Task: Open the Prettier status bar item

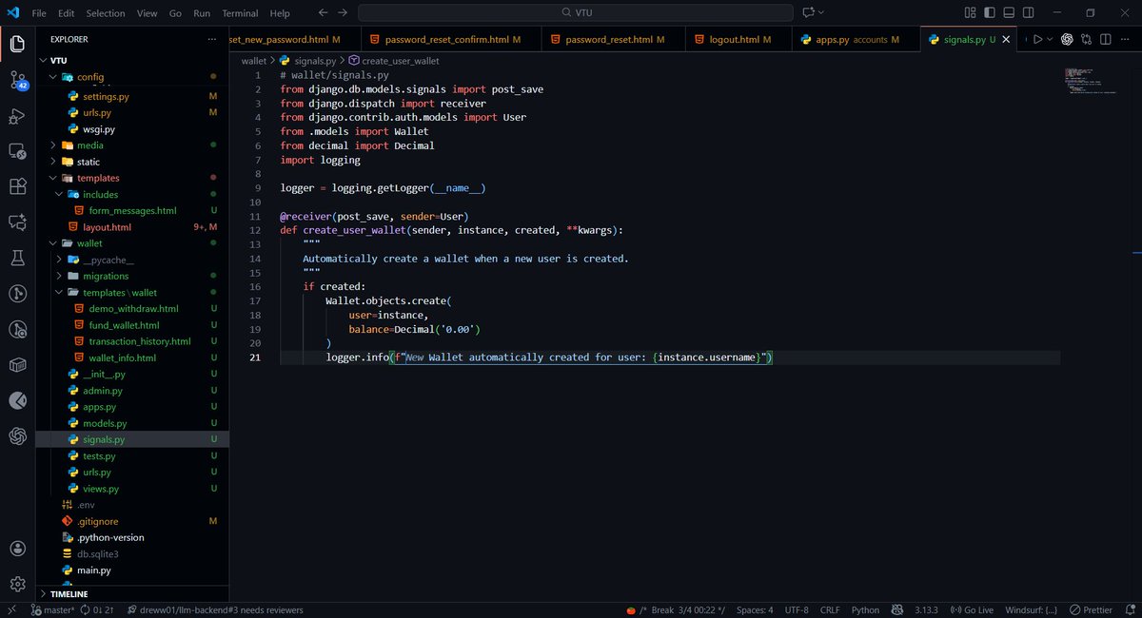Action: [1091, 609]
